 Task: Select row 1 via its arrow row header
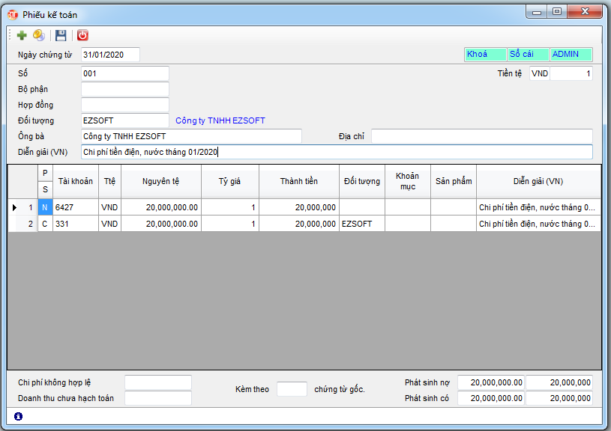pos(22,207)
